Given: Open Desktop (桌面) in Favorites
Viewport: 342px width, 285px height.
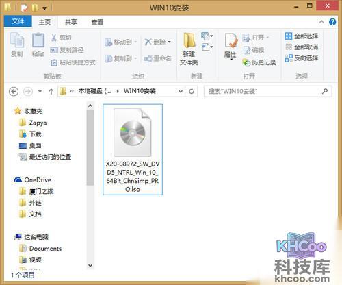Looking at the screenshot, I should coord(30,145).
